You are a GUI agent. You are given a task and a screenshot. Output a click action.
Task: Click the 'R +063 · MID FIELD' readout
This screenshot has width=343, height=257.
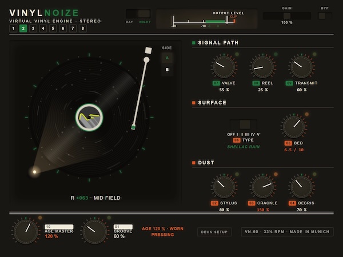[95, 198]
